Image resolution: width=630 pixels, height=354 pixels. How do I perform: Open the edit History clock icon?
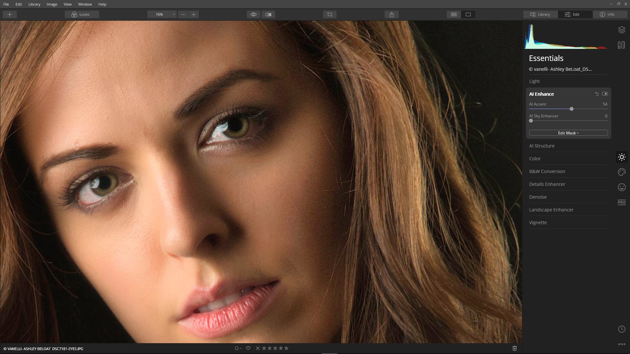point(621,329)
